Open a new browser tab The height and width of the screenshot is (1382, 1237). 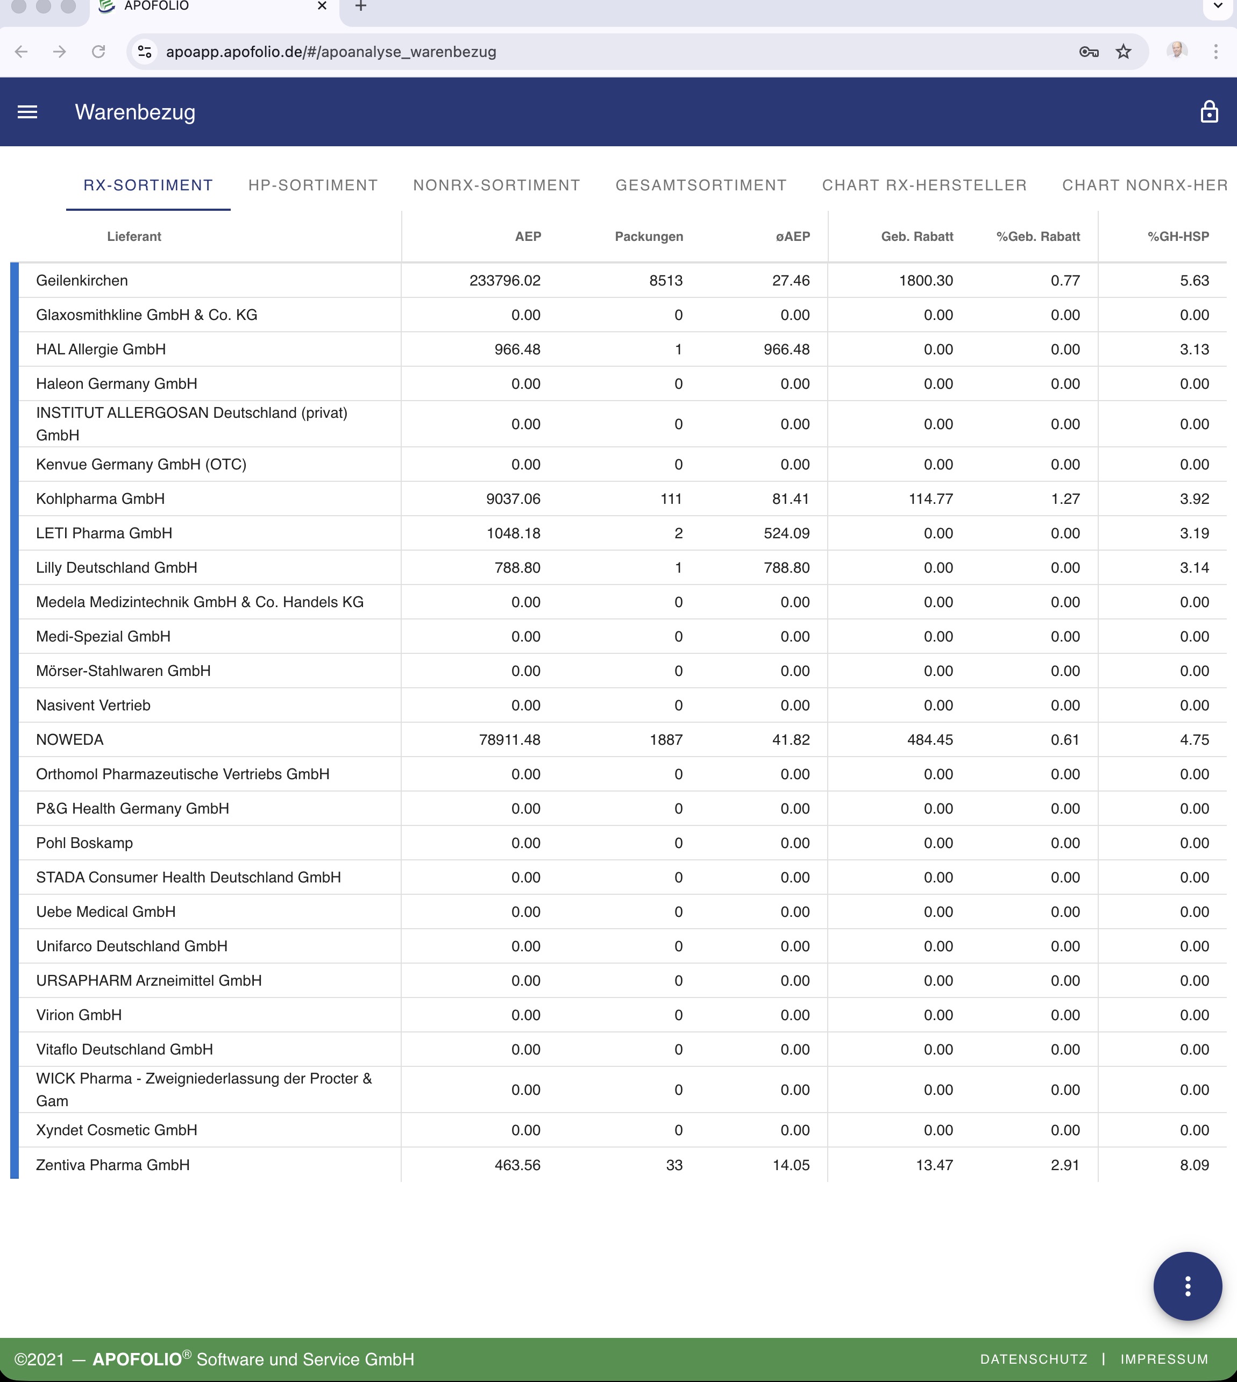coord(361,6)
